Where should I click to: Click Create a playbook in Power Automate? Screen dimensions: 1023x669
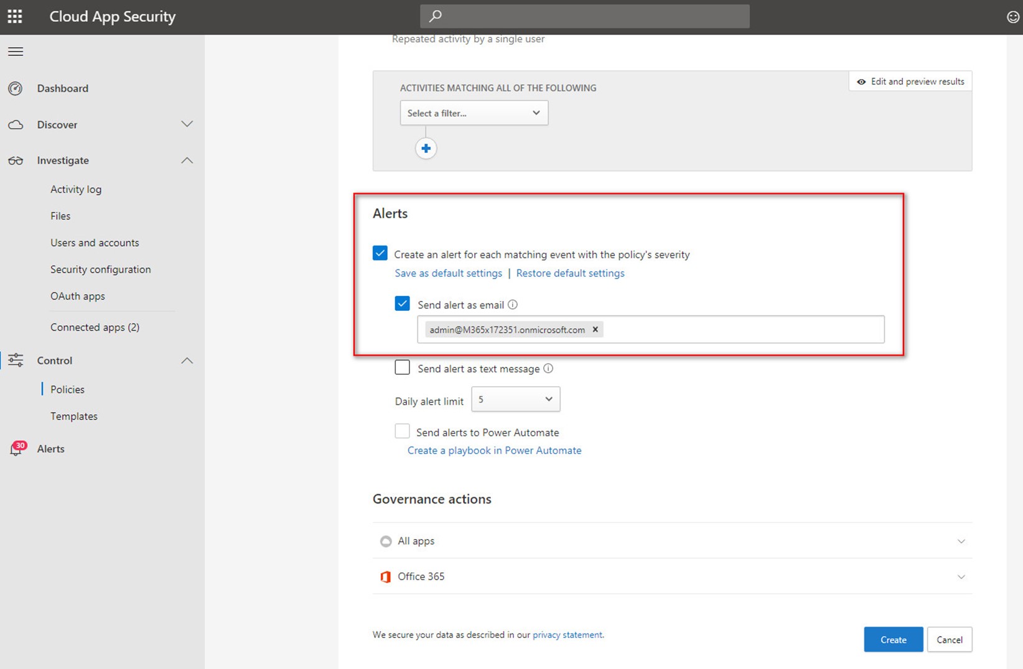tap(495, 450)
